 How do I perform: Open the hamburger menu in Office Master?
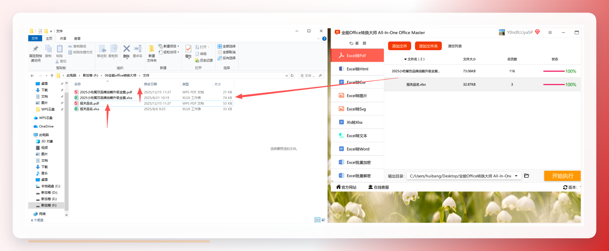(550, 33)
